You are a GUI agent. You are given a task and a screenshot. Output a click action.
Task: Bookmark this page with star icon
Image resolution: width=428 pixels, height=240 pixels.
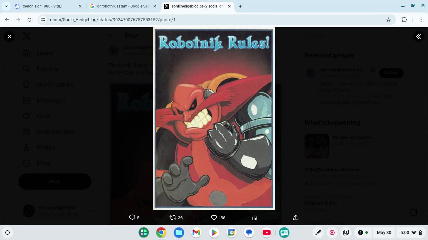point(389,20)
